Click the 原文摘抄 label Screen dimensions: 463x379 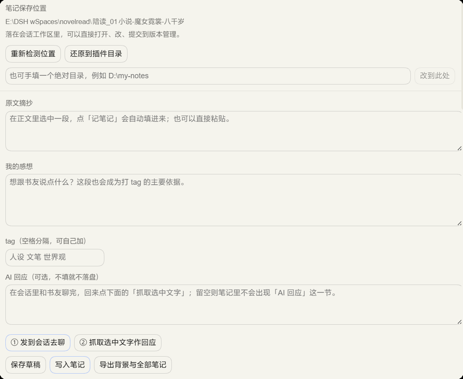19,103
